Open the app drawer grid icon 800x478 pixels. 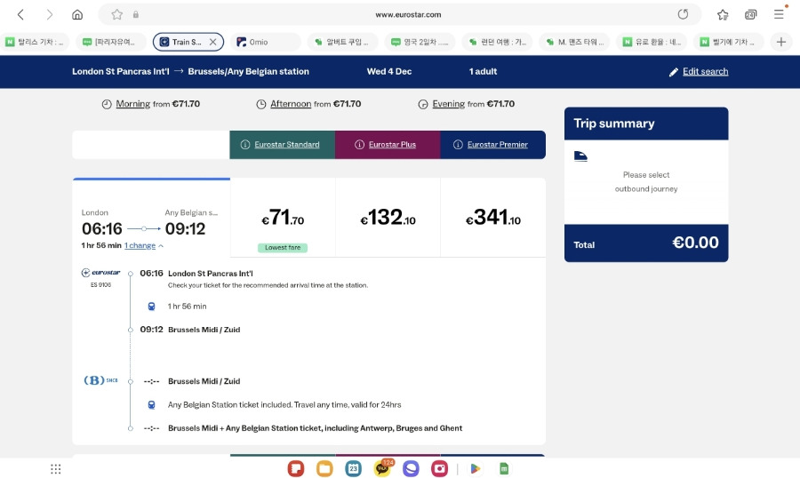[56, 468]
